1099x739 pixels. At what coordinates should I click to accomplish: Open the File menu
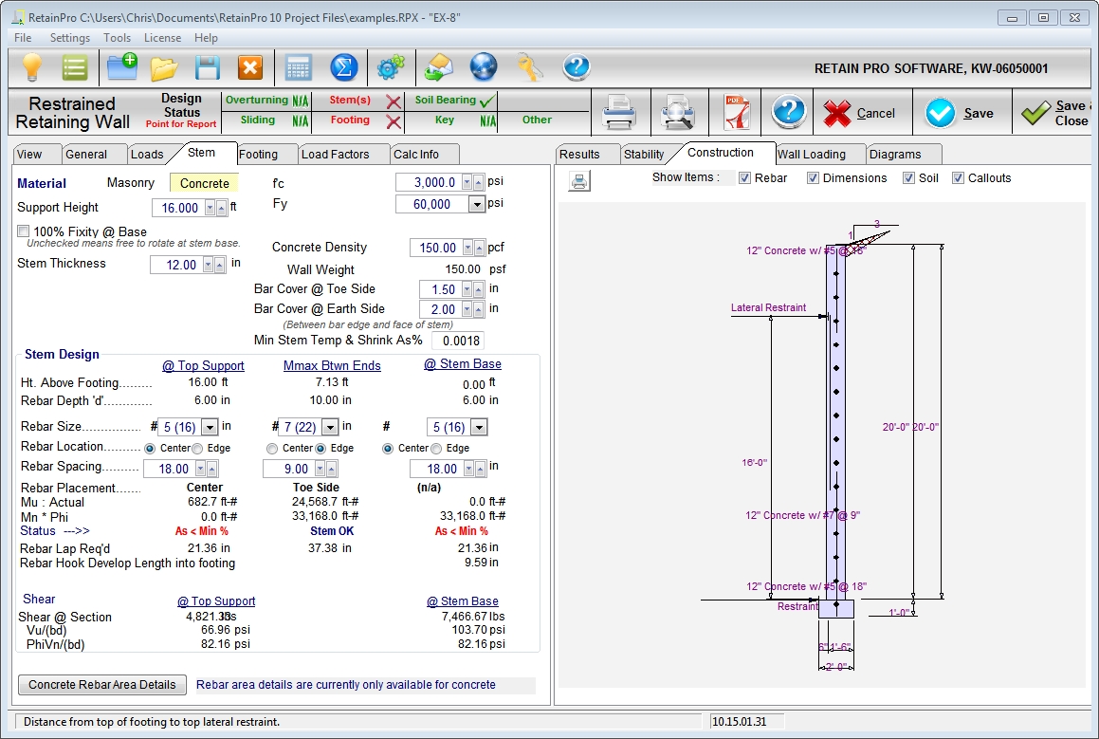point(23,38)
